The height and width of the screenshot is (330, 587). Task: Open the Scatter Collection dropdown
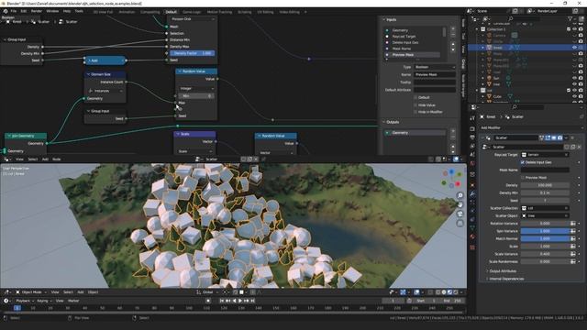tap(545, 208)
